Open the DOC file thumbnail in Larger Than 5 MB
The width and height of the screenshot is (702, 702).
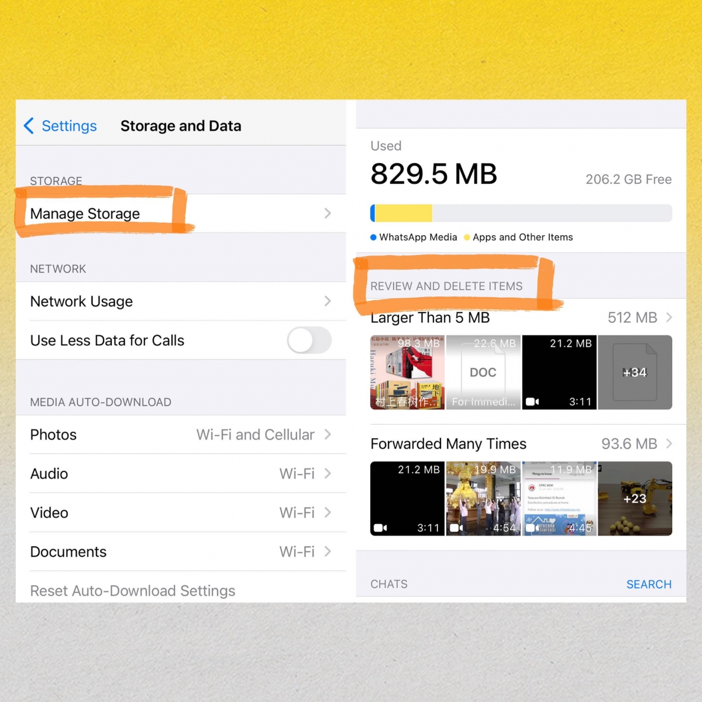tap(483, 372)
